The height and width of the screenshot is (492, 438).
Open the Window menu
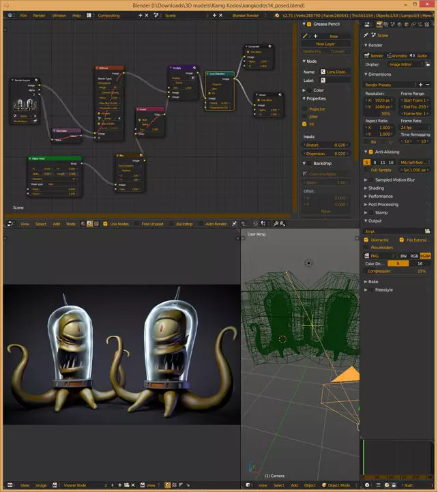pos(59,16)
